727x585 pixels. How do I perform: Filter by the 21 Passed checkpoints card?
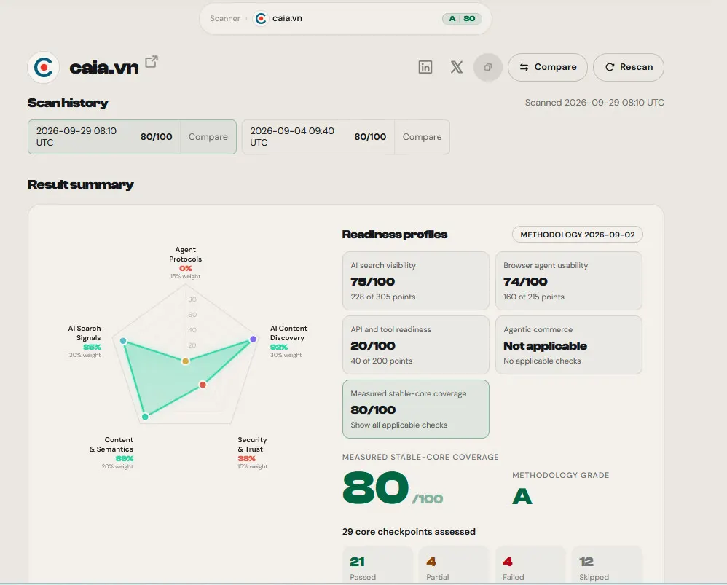[x=378, y=565]
